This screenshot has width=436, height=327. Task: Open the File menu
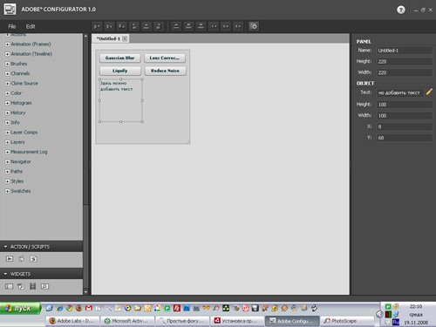tap(12, 26)
